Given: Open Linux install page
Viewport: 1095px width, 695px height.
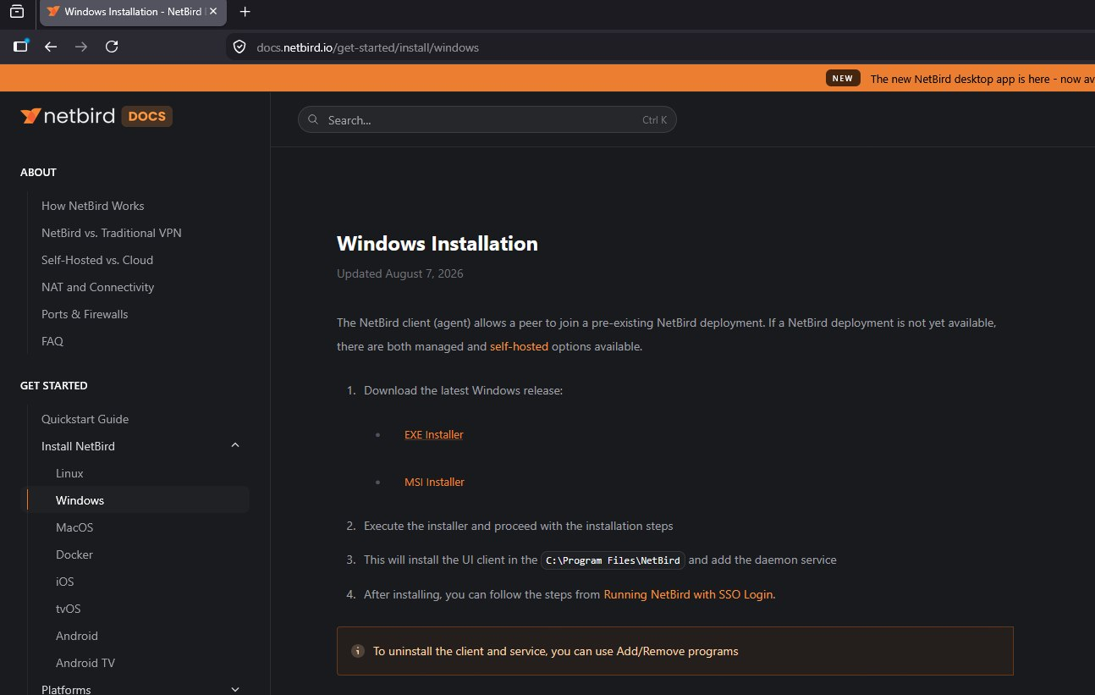Looking at the screenshot, I should 69,473.
